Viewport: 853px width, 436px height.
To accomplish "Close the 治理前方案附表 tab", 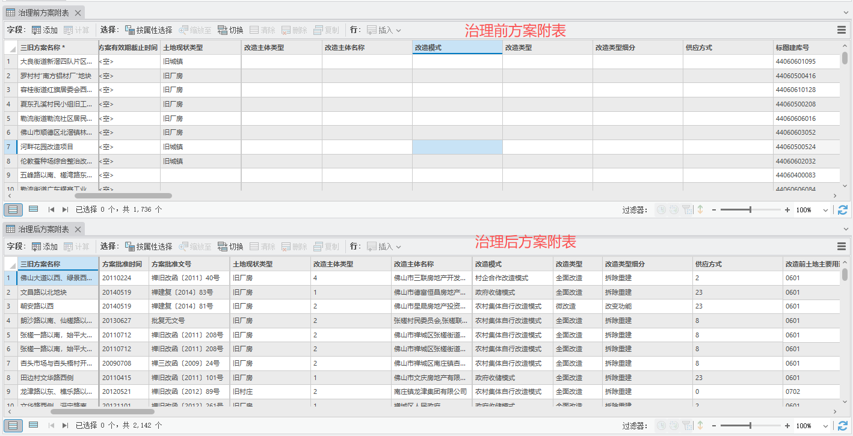I will (78, 13).
